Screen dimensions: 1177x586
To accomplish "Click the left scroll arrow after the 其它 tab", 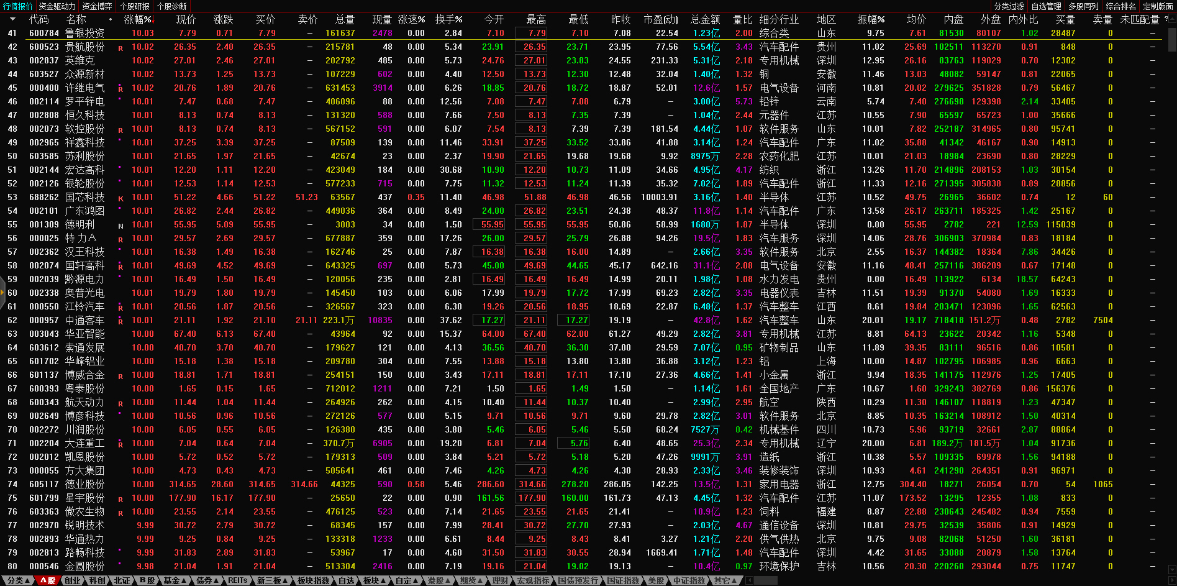I will [x=749, y=580].
